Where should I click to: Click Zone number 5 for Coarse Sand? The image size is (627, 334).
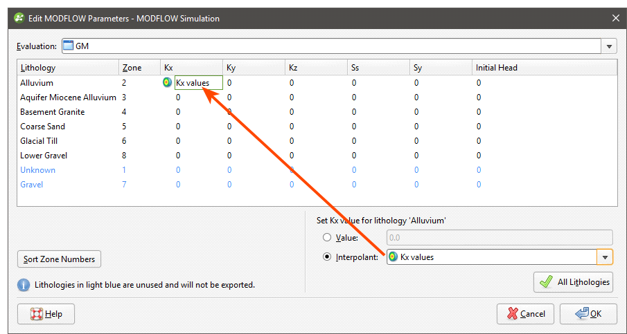139,127
